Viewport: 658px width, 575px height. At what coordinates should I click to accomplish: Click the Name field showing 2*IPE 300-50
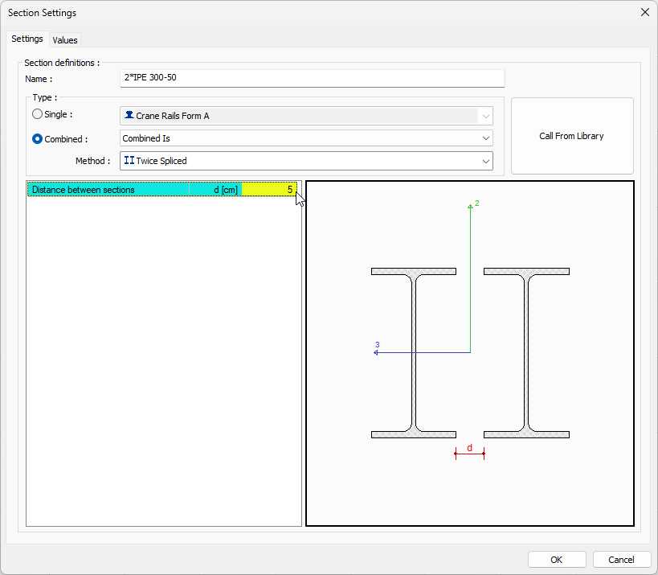[x=313, y=79]
